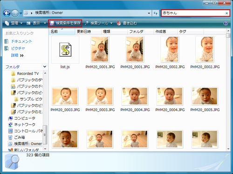Click 検索場所: Owner in address bar
This screenshot has width=233, height=174.
click(x=49, y=13)
